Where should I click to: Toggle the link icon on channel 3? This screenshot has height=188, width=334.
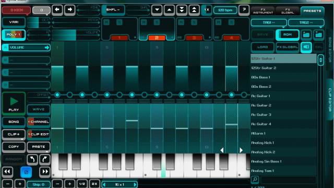pyautogui.click(x=180, y=38)
